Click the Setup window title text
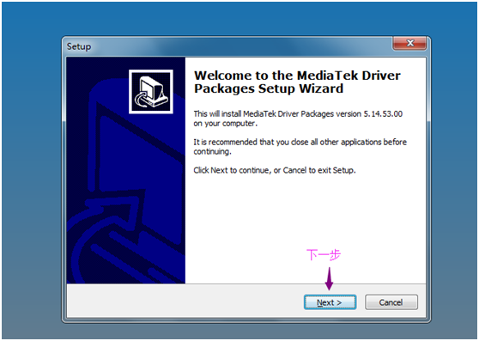This screenshot has height=341, width=479. click(79, 46)
